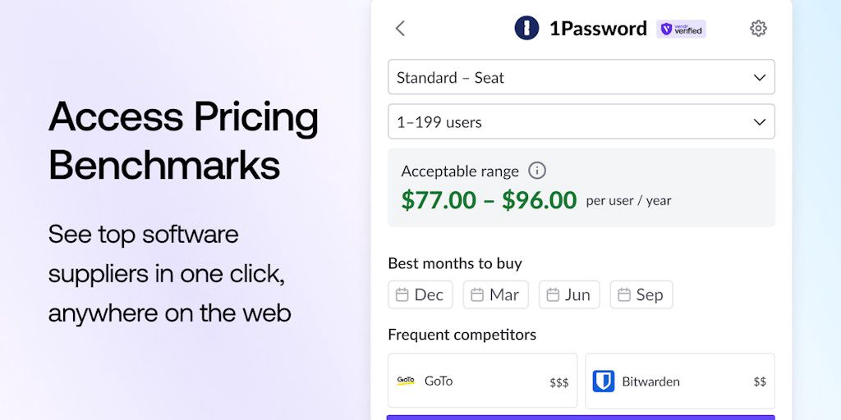Click the chevron on the users selector
Image resolution: width=841 pixels, height=420 pixels.
pos(760,121)
